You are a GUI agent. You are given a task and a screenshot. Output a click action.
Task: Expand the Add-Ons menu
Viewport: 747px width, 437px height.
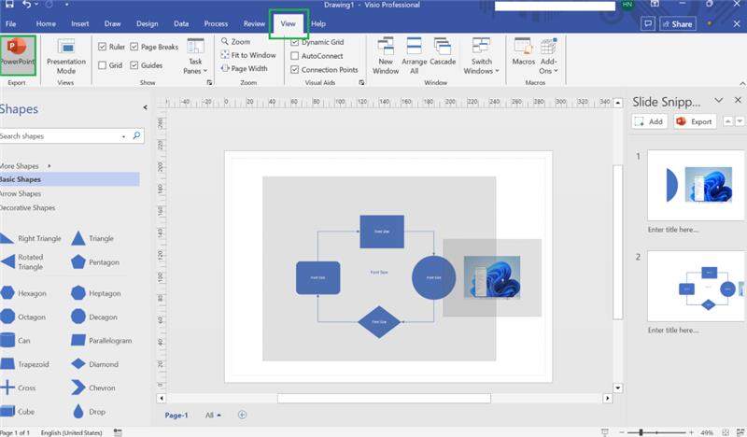(x=548, y=56)
